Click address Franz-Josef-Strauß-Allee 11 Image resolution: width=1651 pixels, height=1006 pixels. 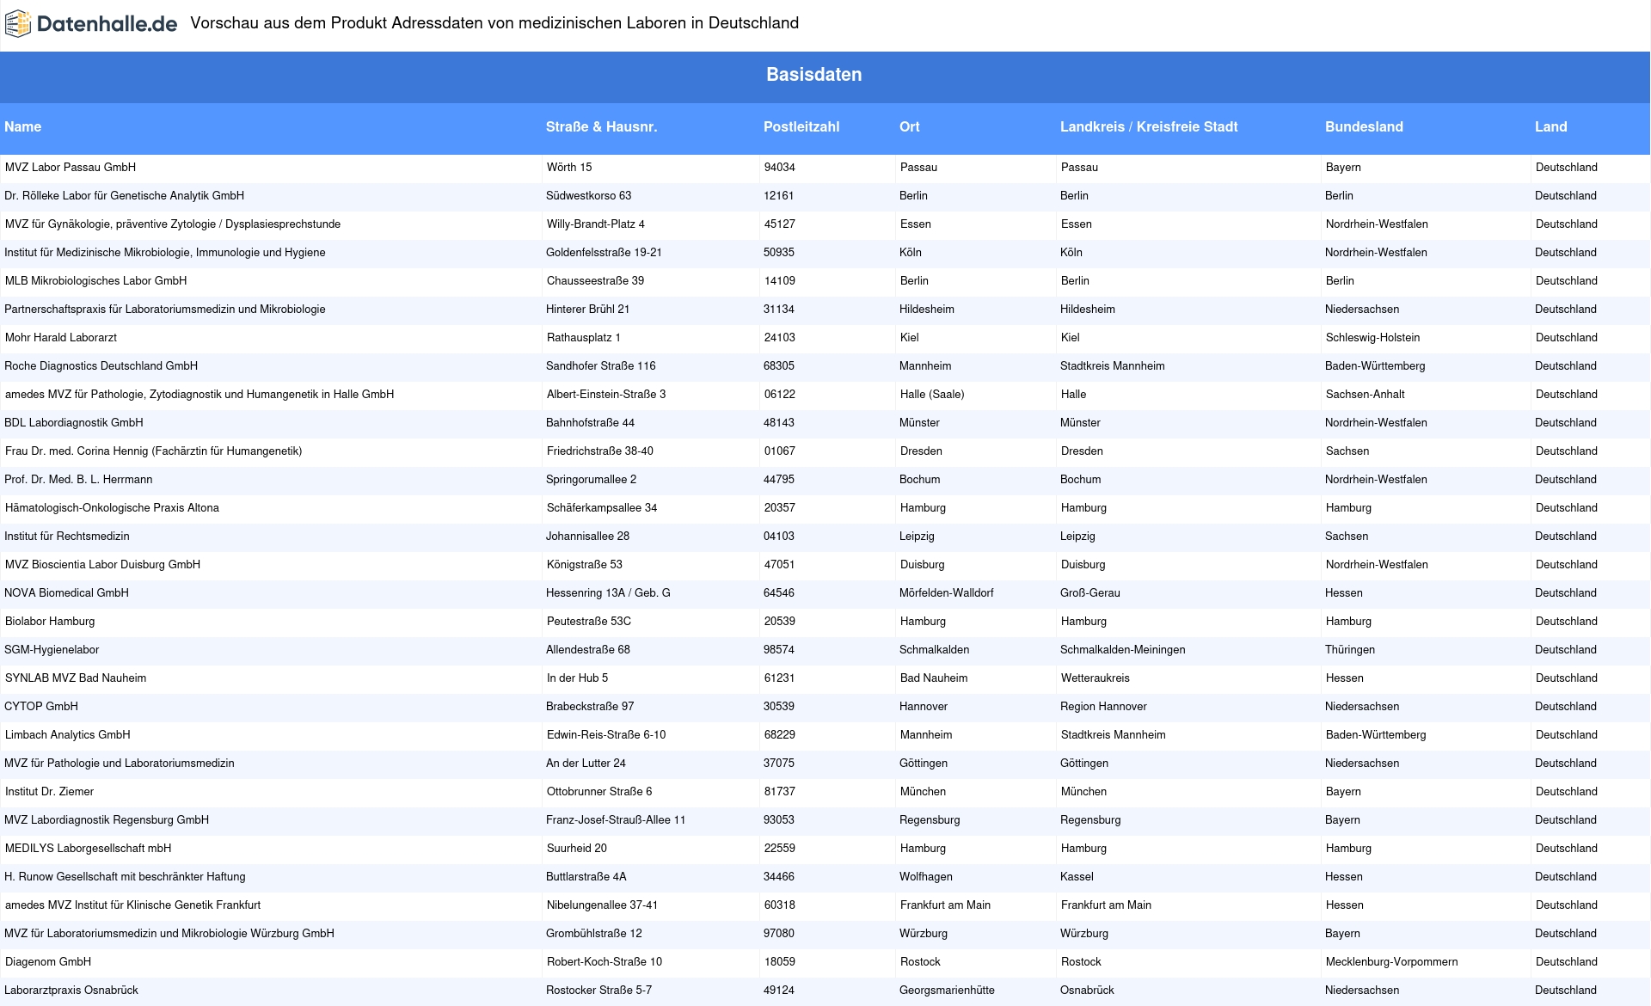coord(616,820)
